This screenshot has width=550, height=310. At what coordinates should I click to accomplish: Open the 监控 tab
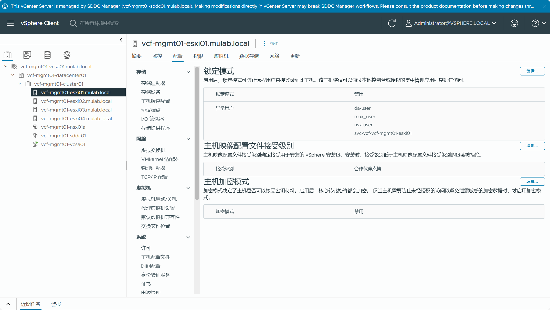(157, 56)
